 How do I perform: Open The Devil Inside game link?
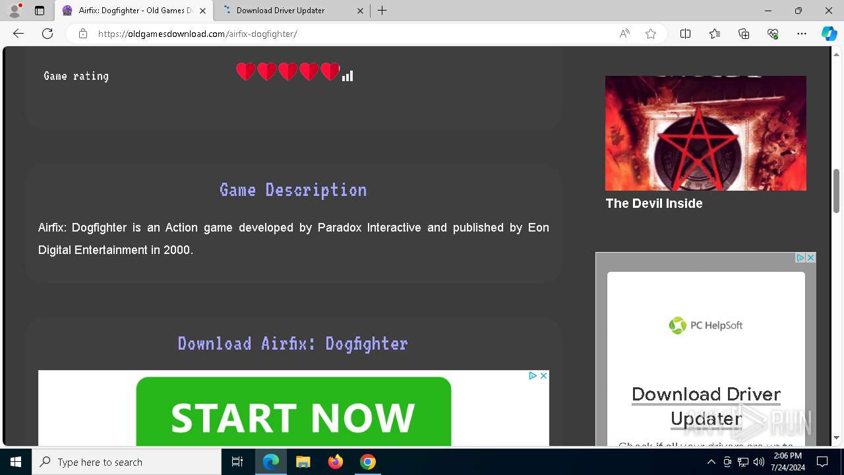[654, 203]
